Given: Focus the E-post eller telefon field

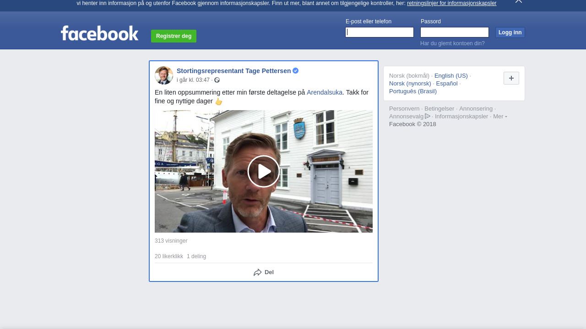Looking at the screenshot, I should [380, 32].
